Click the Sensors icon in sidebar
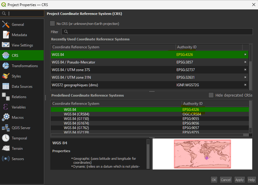258x185 pixels. pos(6,159)
